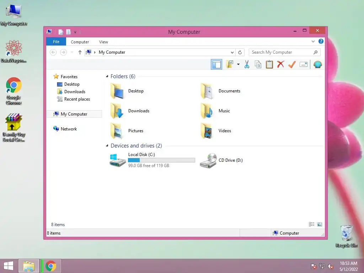Click the Computer label in status bar
The height and width of the screenshot is (273, 364).
point(289,233)
